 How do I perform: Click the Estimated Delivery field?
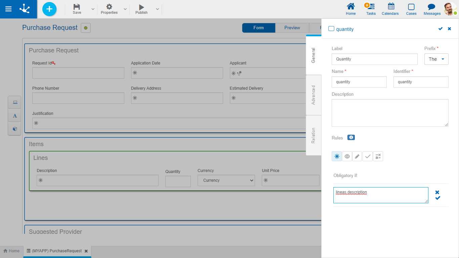coord(268,98)
